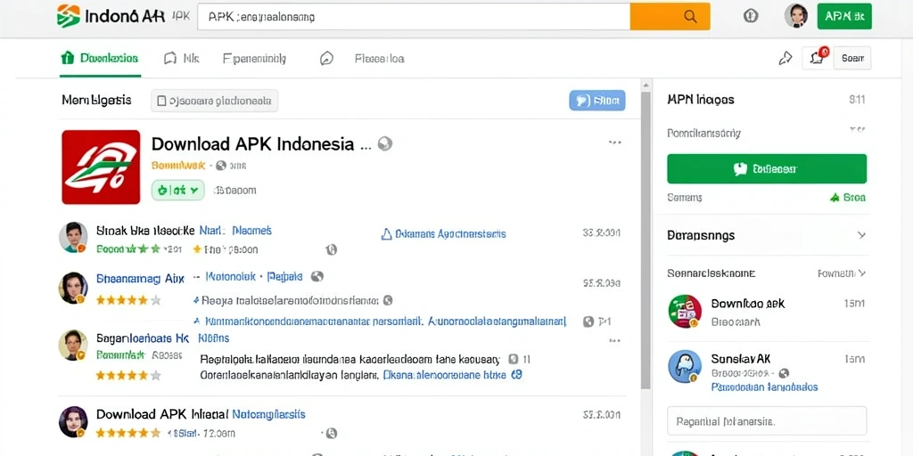Click scrollbar up arrow in main list
Viewport: 913px width, 456px height.
646,85
